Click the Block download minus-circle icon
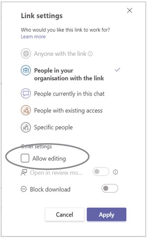The width and height of the screenshot is (148, 238). click(24, 189)
